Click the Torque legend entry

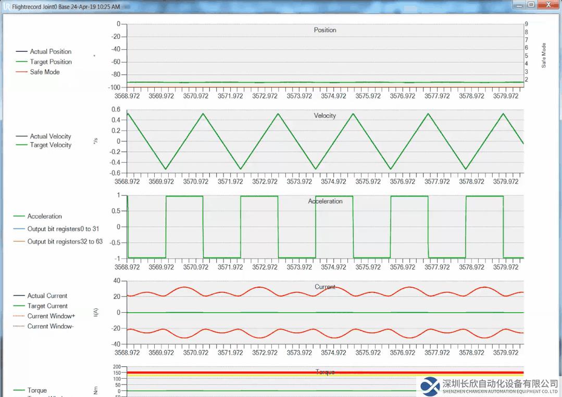coord(37,390)
